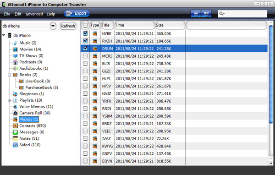Image resolution: width=275 pixels, height=175 pixels.
Task: Check the GEZI photo checkbox
Action: pos(85,71)
